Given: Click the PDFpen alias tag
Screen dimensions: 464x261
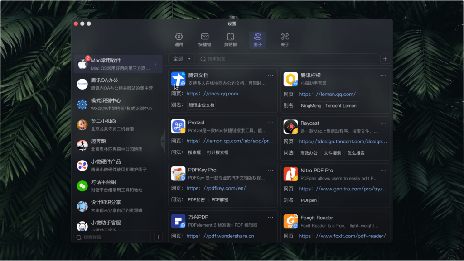Looking at the screenshot, I should point(309,200).
